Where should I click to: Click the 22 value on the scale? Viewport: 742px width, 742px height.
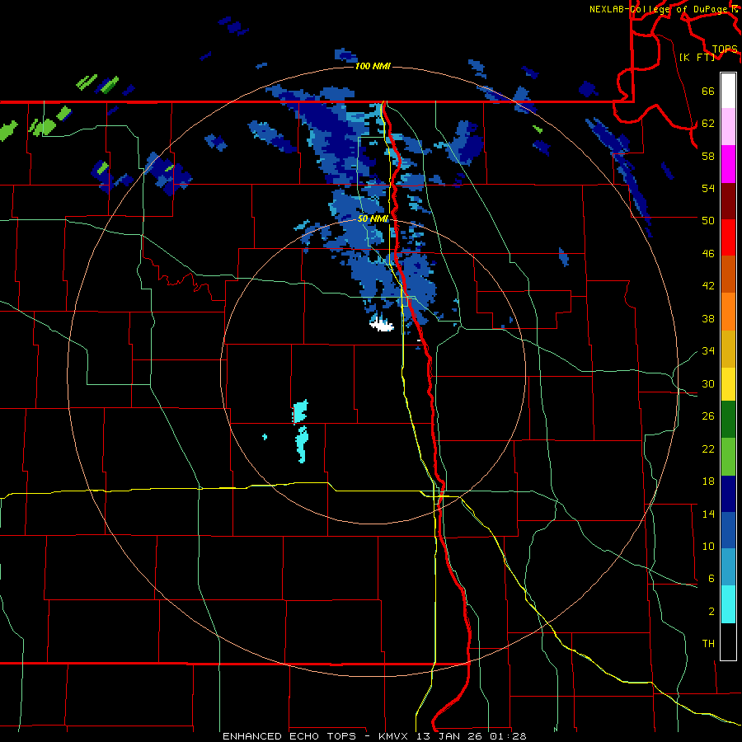point(708,448)
